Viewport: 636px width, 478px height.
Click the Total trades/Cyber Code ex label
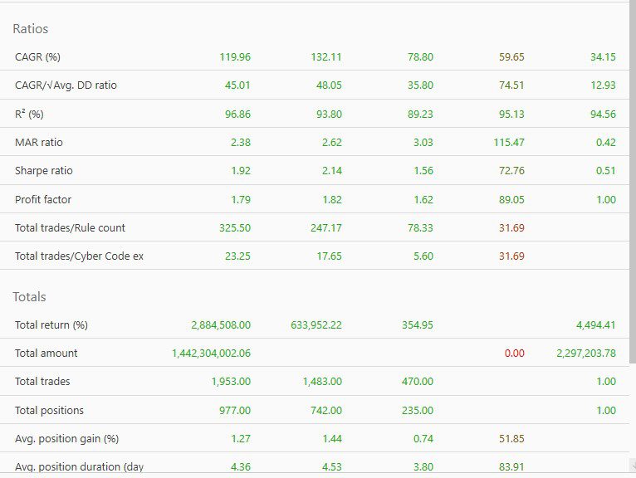79,256
